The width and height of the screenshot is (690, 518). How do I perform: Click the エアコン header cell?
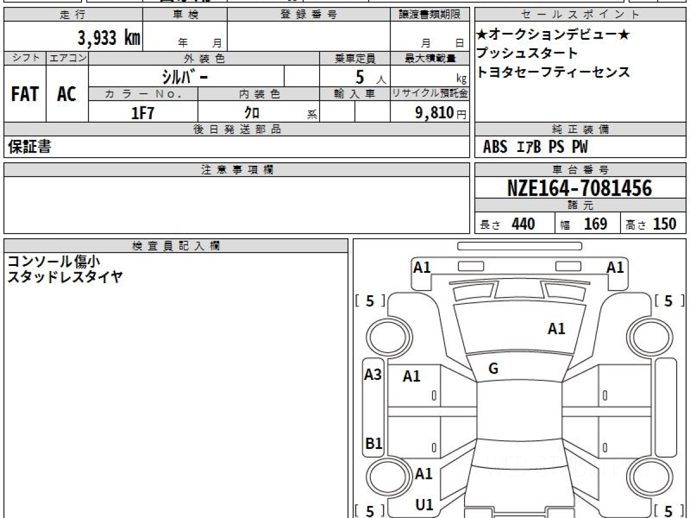pos(68,58)
